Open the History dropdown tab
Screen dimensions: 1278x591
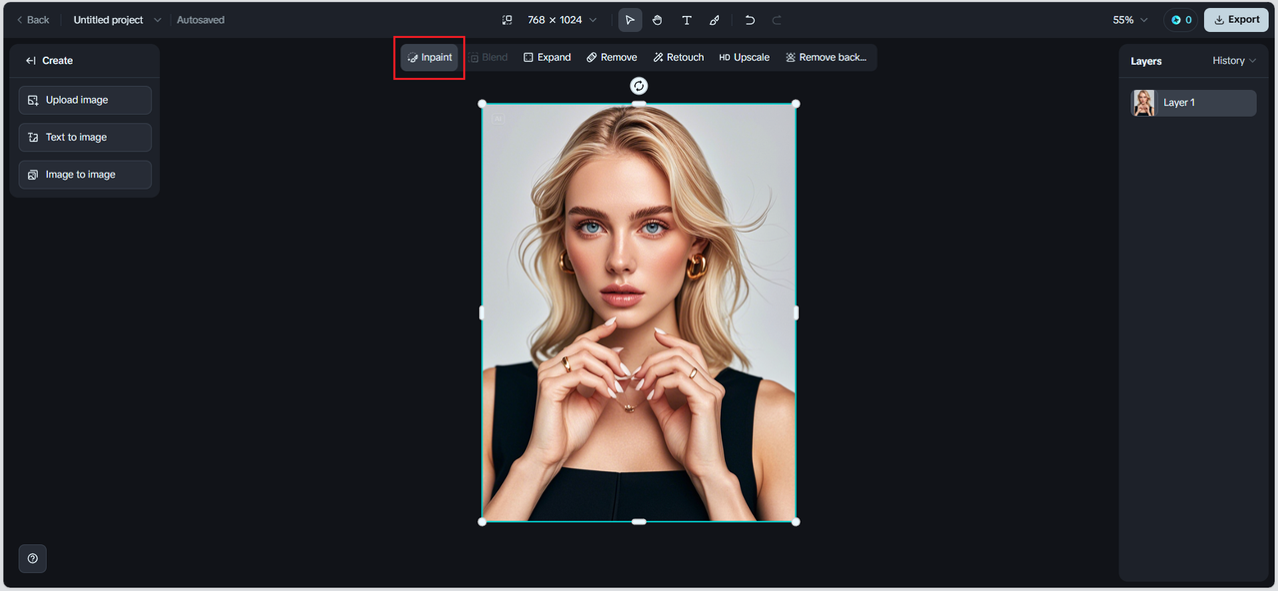[1234, 61]
